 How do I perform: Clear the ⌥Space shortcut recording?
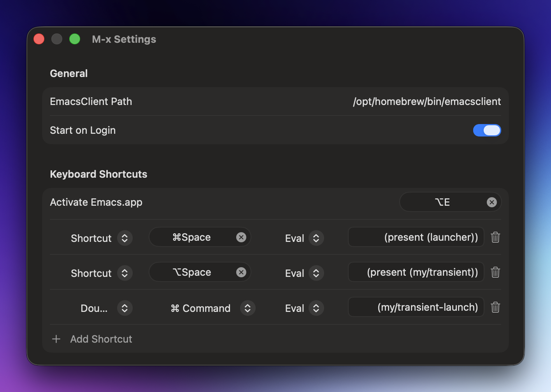[x=241, y=272]
